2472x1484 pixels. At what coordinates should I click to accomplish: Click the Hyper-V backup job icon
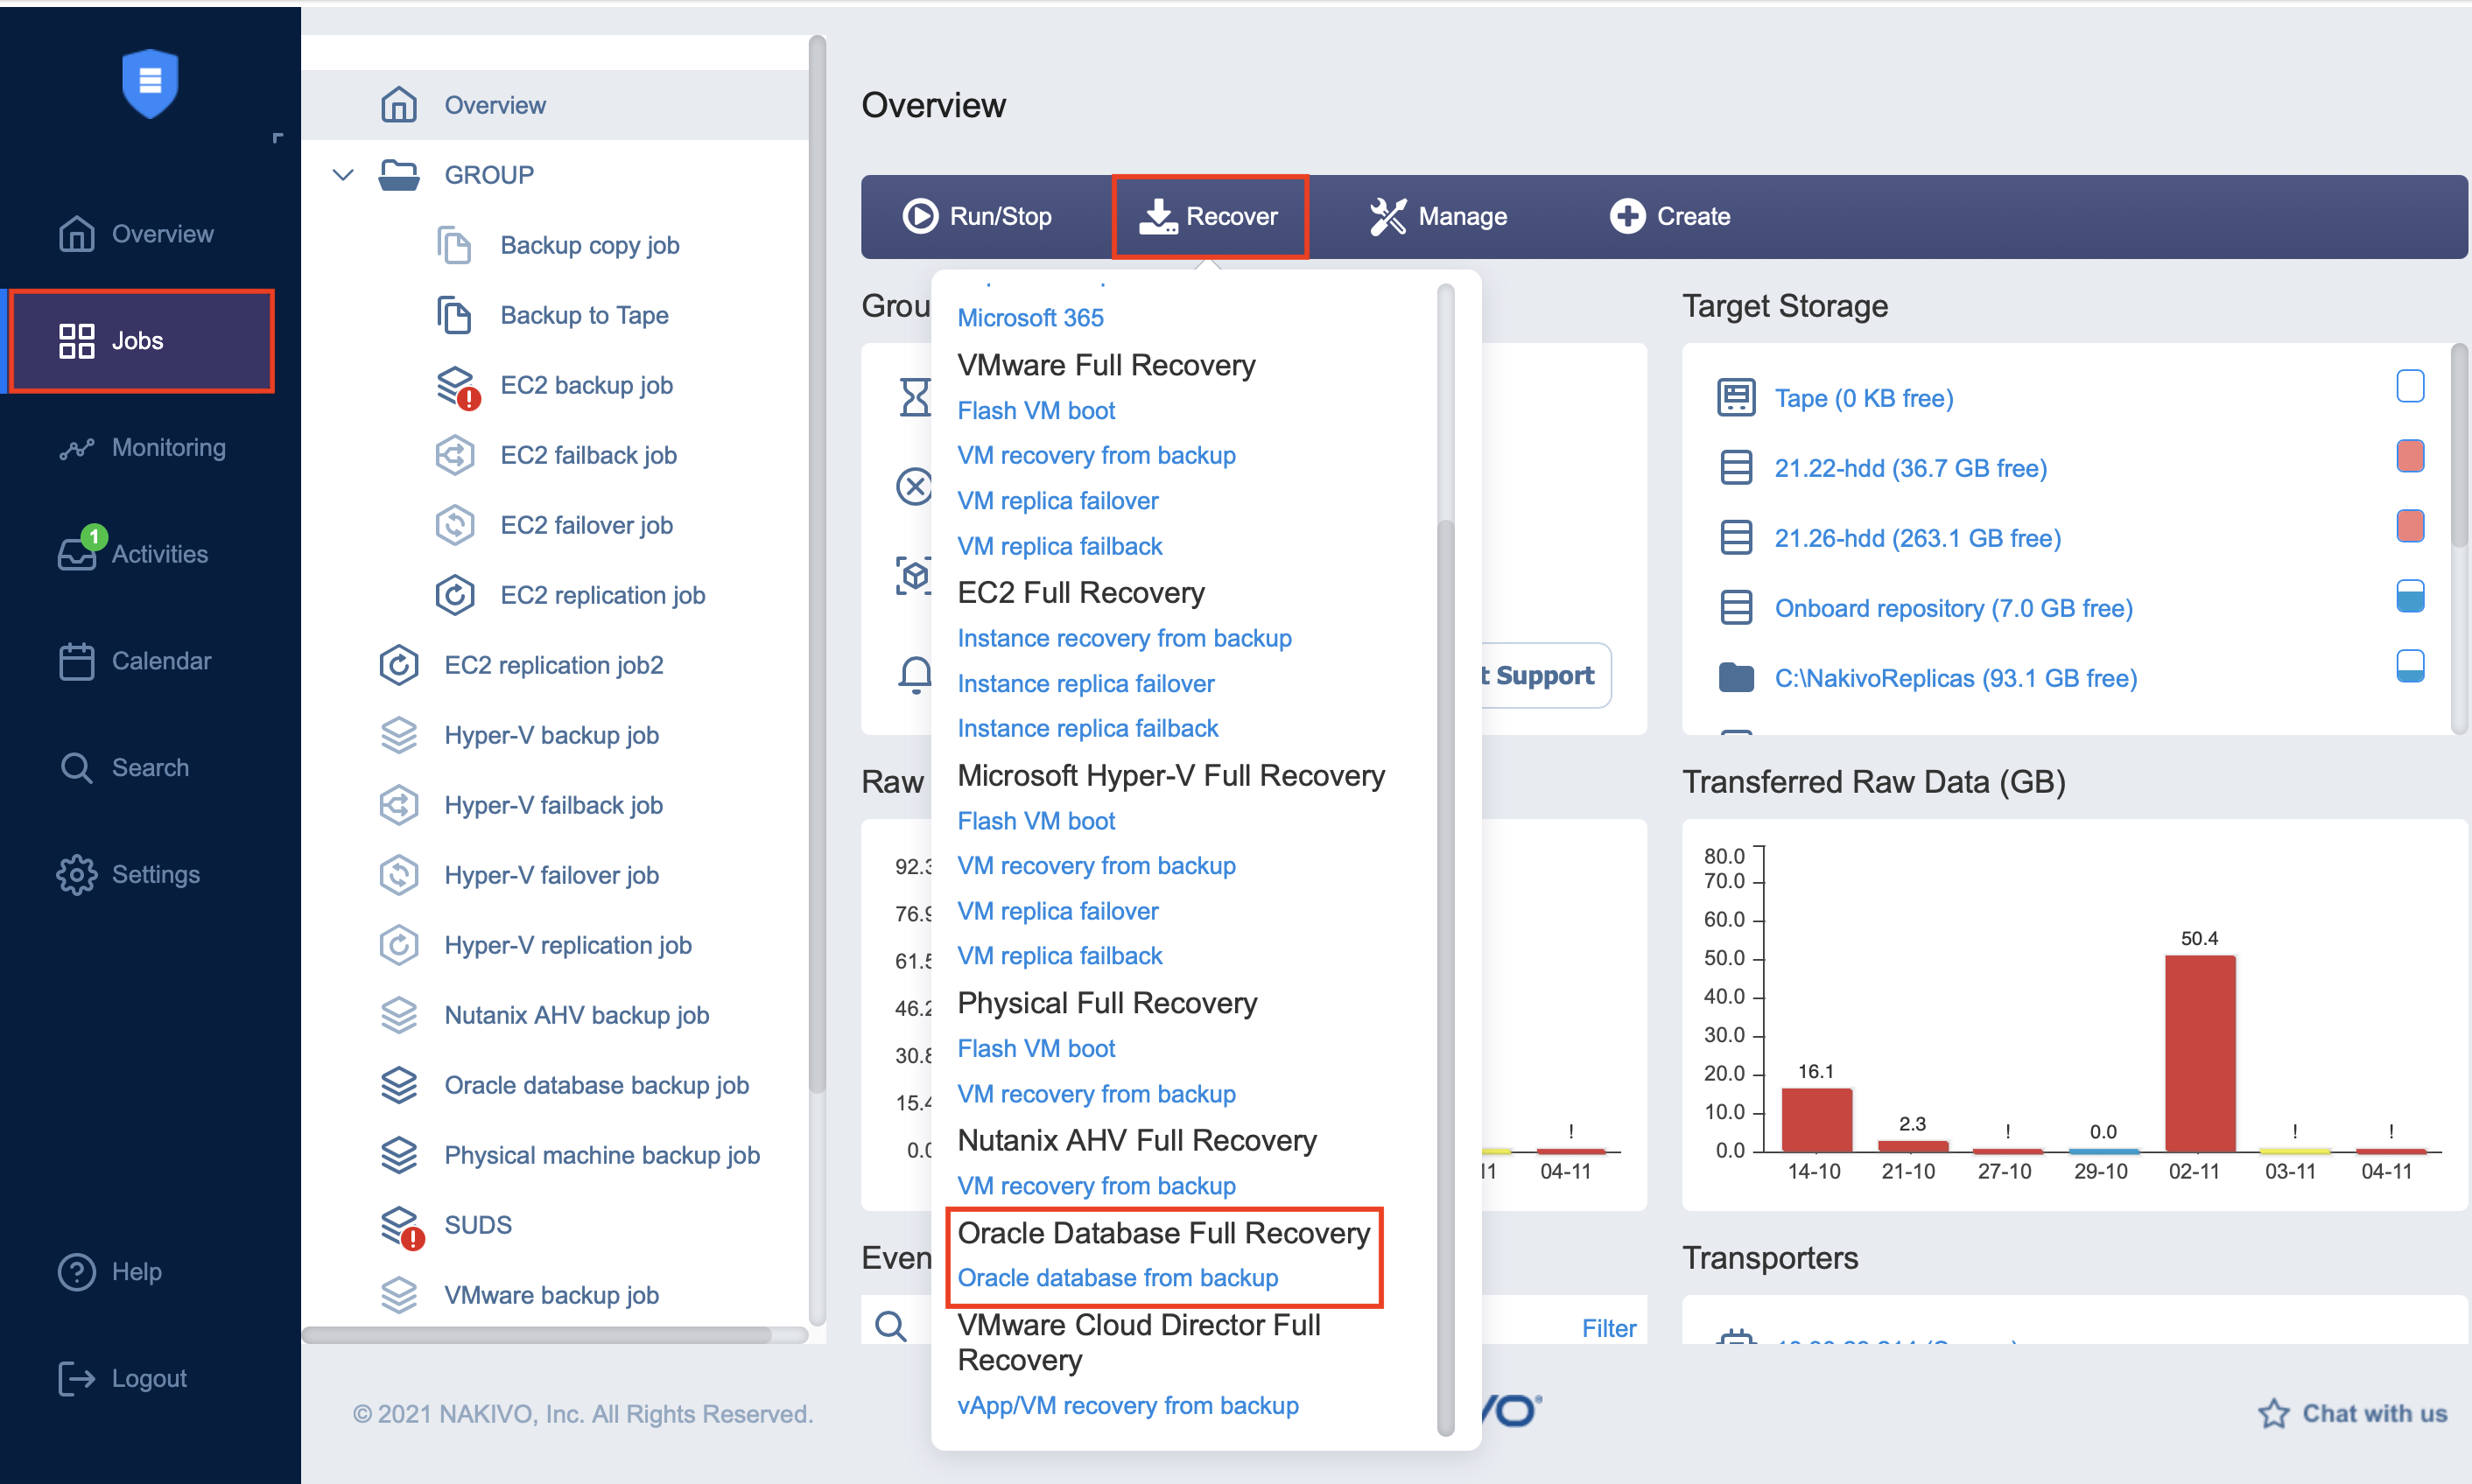[x=398, y=735]
